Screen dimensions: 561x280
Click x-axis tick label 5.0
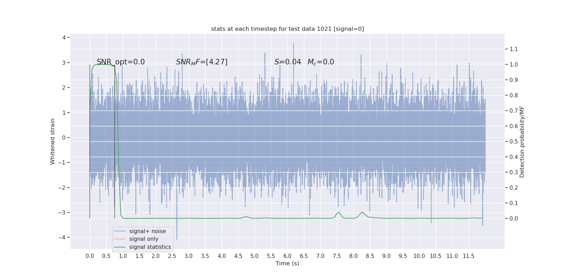coord(255,256)
